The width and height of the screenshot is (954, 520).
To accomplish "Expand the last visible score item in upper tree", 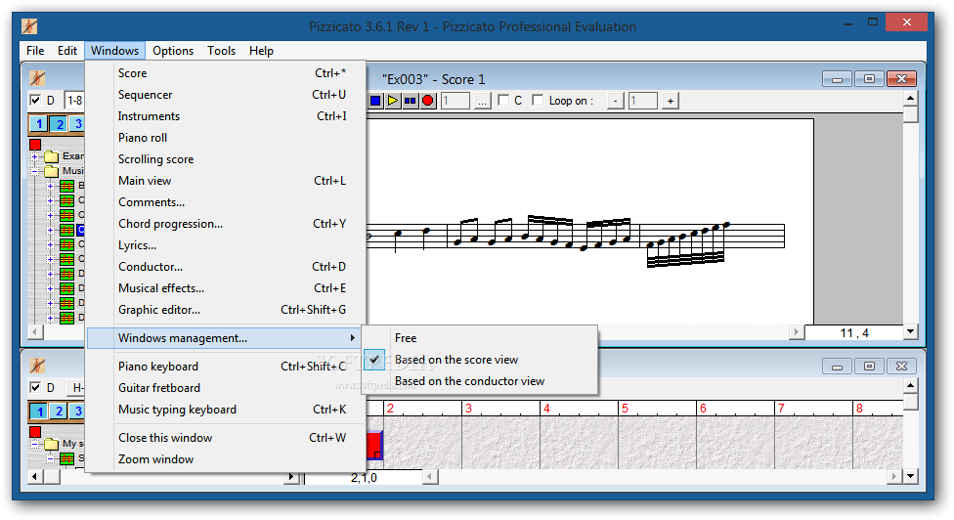I will pyautogui.click(x=51, y=318).
